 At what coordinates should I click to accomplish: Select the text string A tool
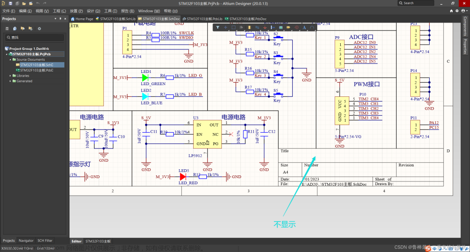coord(304,27)
